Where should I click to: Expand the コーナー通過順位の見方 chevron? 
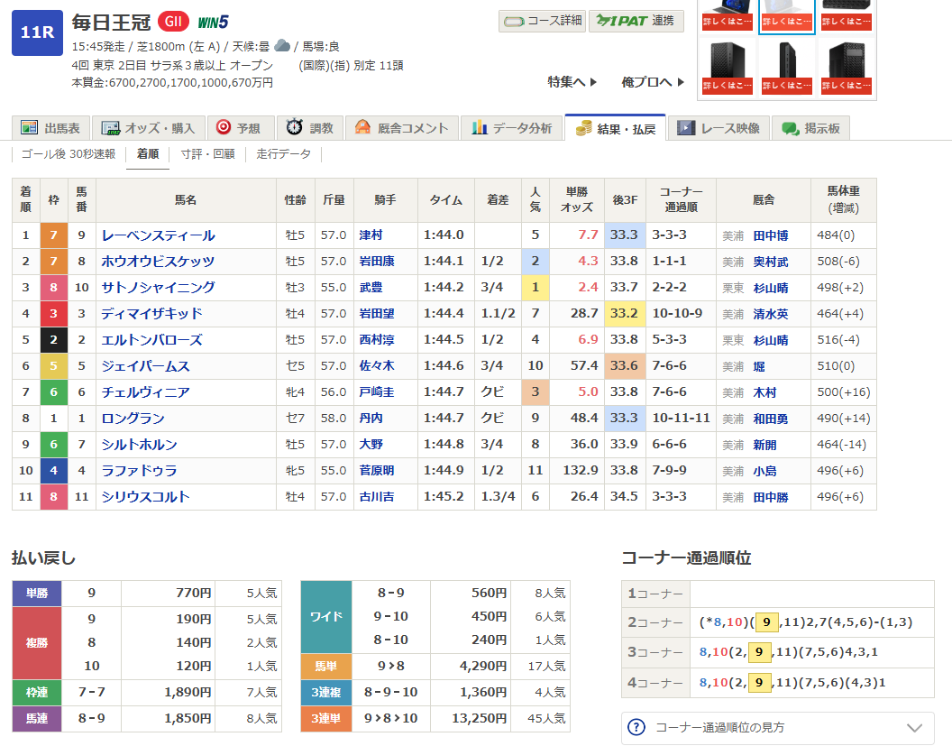pyautogui.click(x=914, y=727)
